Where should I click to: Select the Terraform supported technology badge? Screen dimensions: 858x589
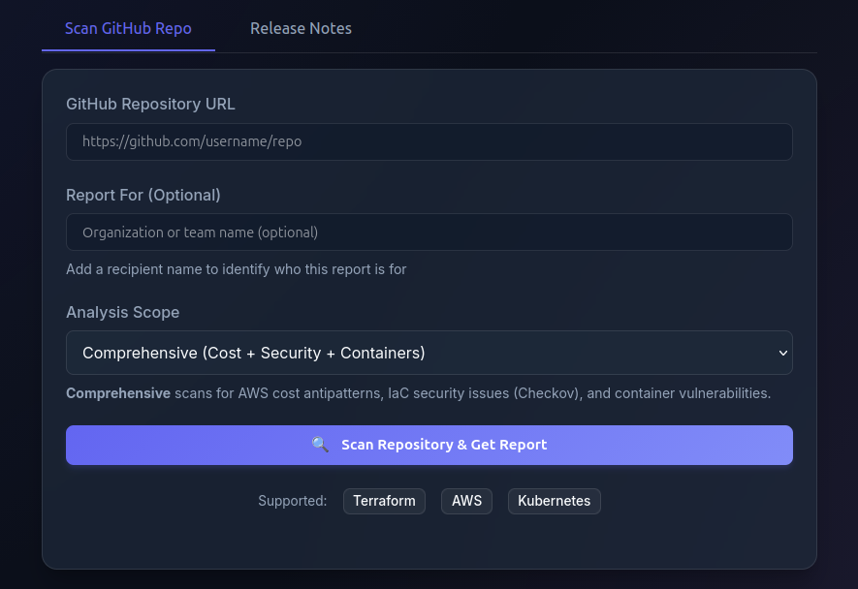(384, 501)
